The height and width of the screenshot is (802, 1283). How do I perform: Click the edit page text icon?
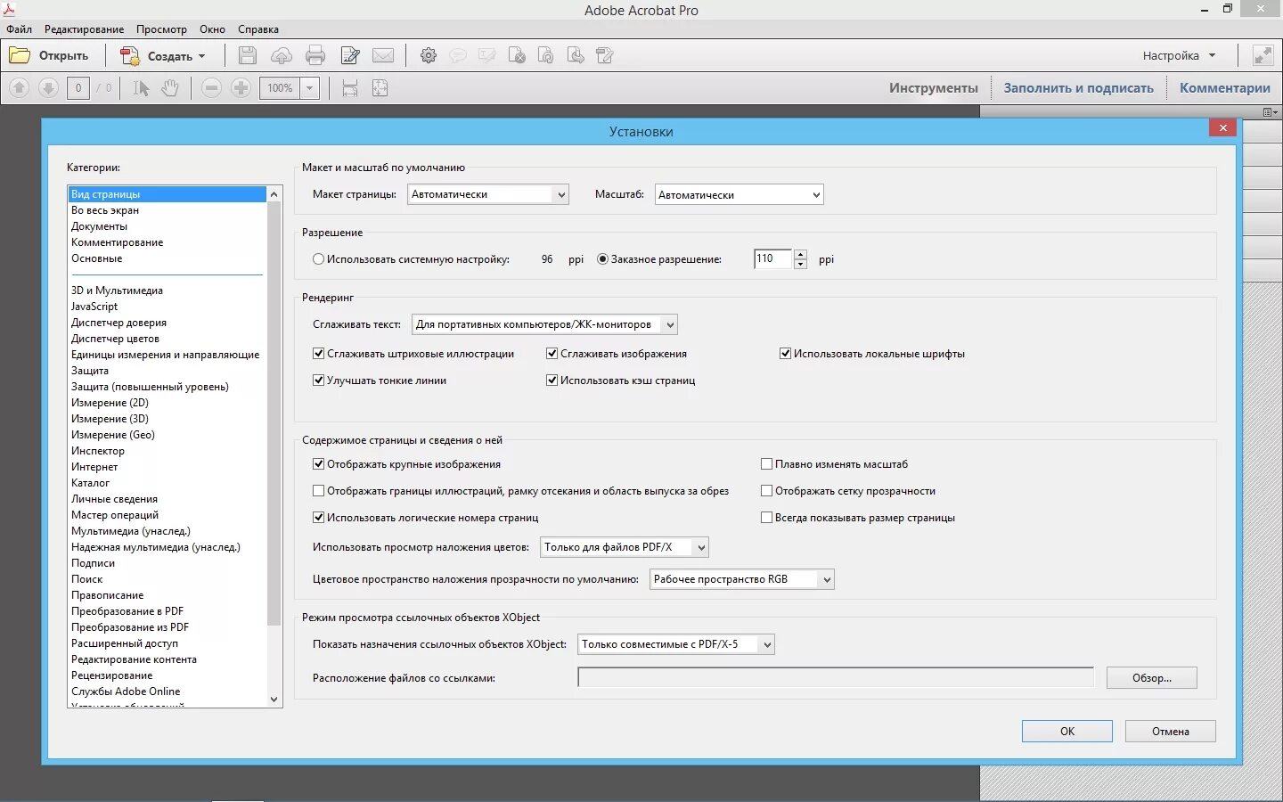605,55
